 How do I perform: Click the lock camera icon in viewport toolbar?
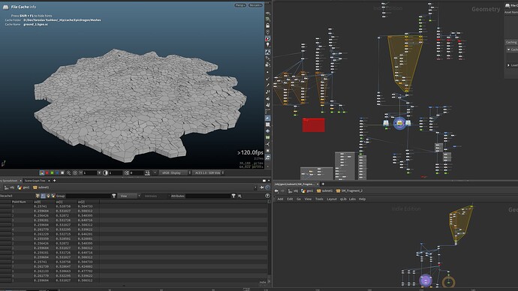(267, 25)
